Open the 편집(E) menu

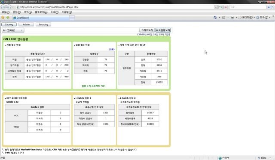[17, 12]
